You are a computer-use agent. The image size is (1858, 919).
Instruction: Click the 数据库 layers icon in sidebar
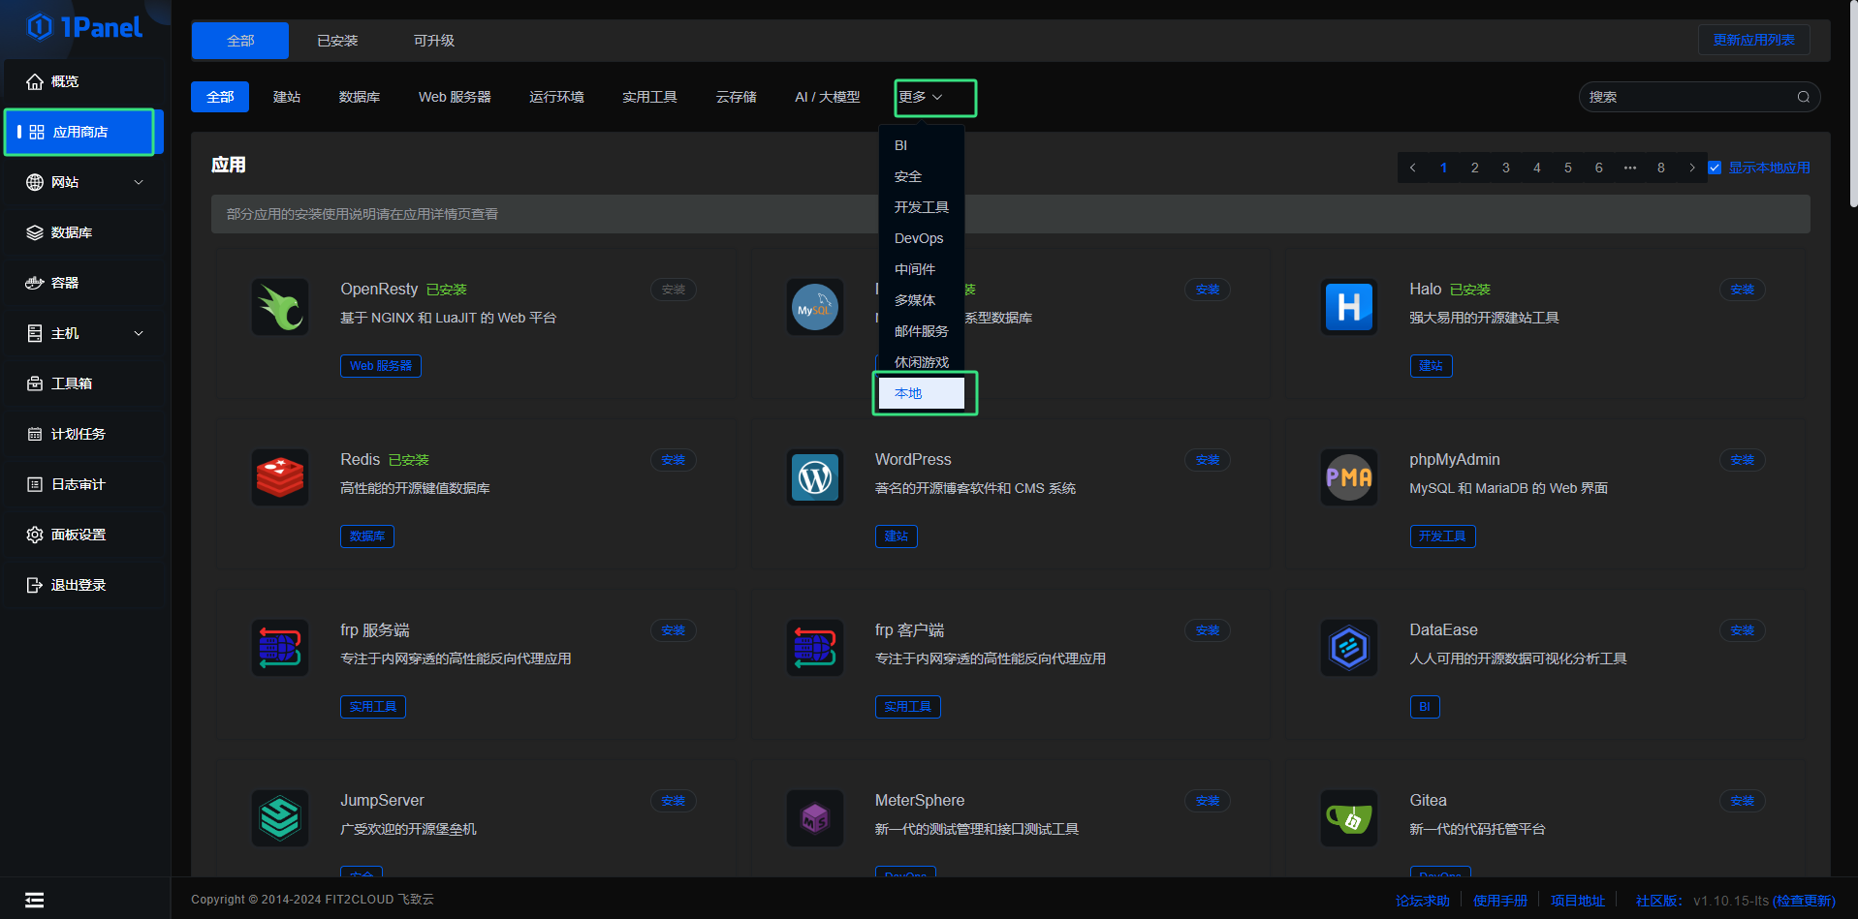(35, 232)
